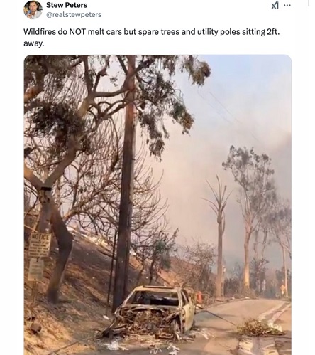Viewport: 315px width, 355px height.
Task: Click the NOTICE sign in the photo
Action: 40,245
